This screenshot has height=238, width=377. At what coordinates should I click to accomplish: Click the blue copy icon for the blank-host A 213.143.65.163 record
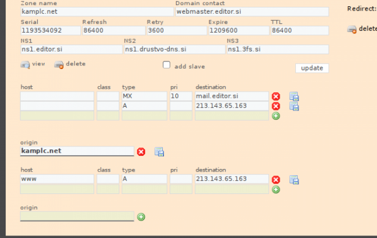[294, 106]
